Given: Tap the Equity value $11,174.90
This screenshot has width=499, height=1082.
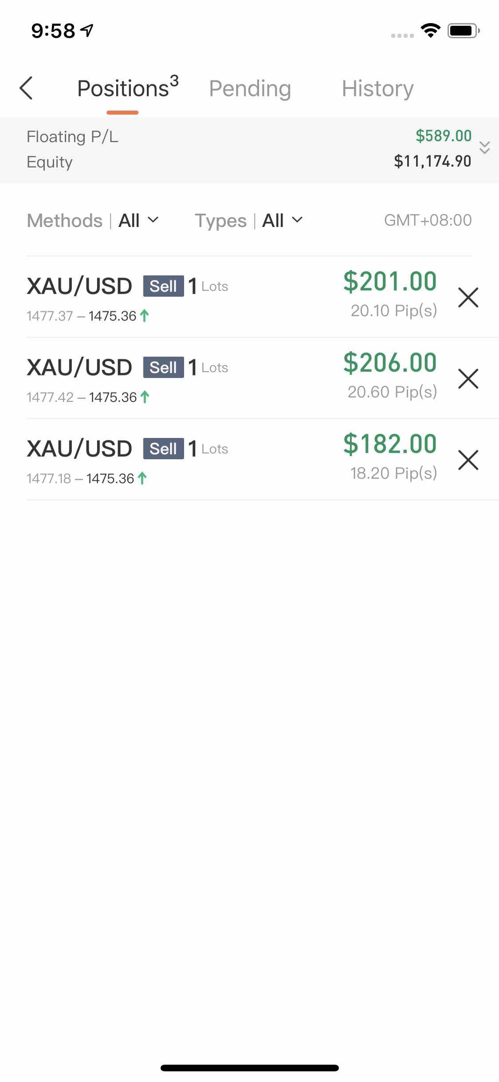Looking at the screenshot, I should pyautogui.click(x=432, y=161).
